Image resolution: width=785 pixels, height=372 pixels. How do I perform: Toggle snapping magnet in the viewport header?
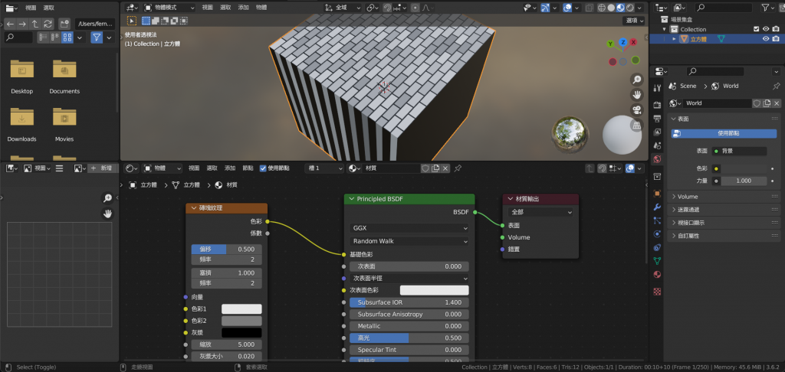387,8
